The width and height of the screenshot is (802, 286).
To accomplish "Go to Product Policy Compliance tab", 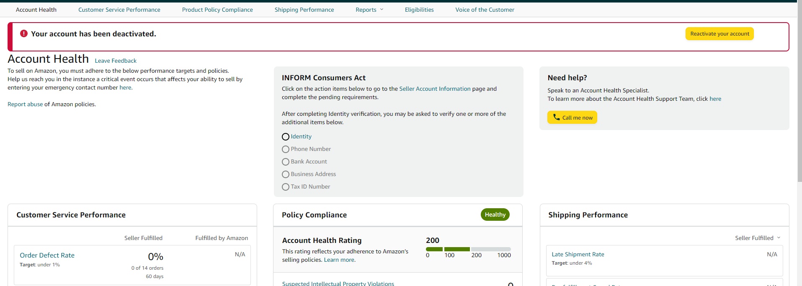I will click(217, 10).
